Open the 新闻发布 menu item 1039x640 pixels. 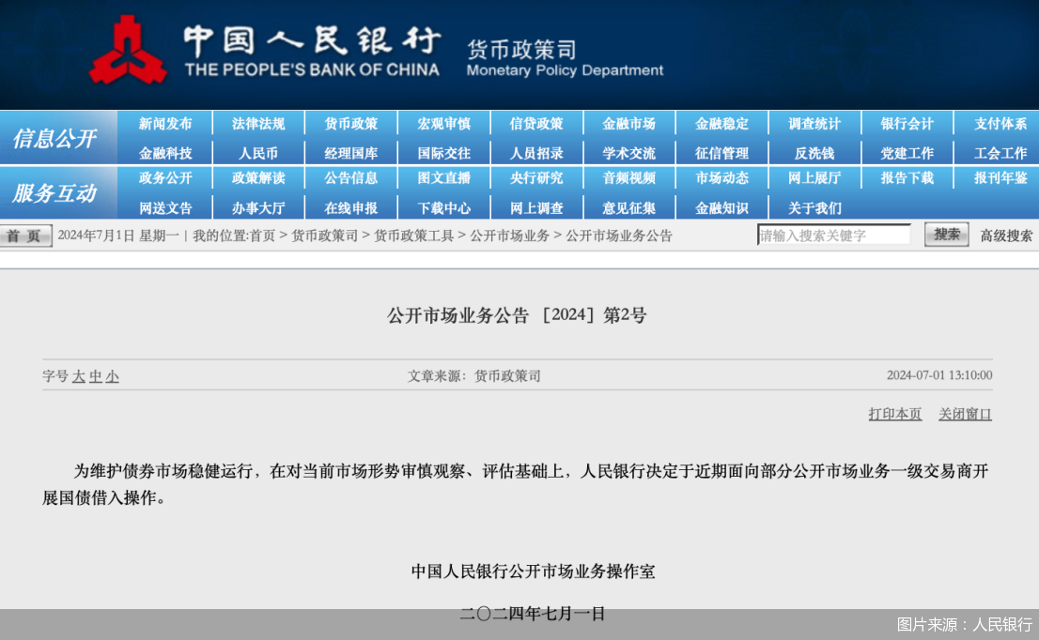click(165, 124)
